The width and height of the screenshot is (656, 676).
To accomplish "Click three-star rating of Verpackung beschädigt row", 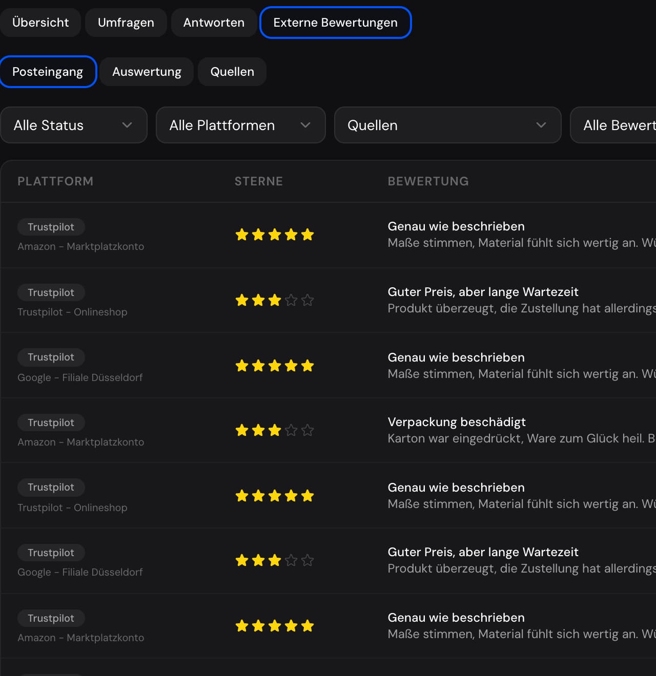I will coord(275,430).
